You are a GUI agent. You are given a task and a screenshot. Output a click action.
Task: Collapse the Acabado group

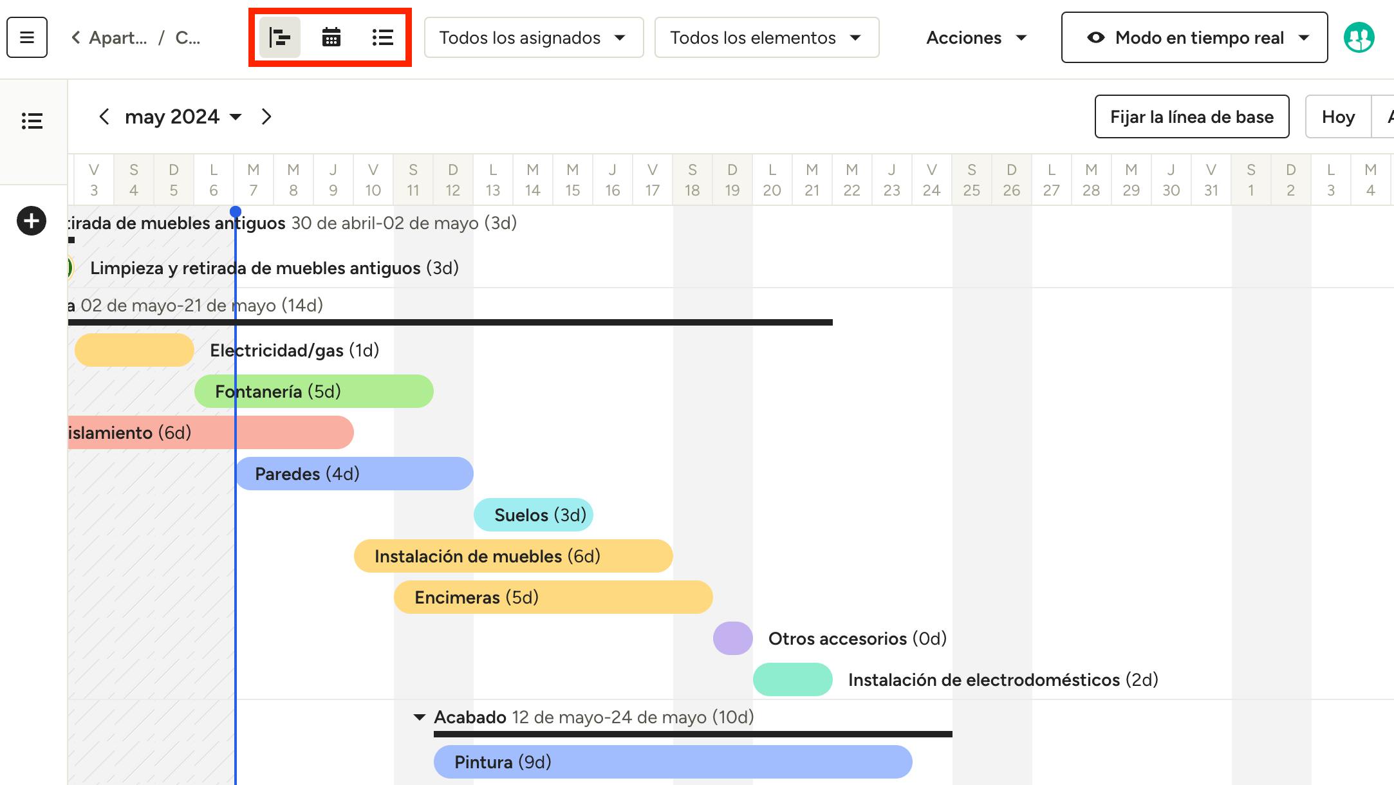(420, 717)
